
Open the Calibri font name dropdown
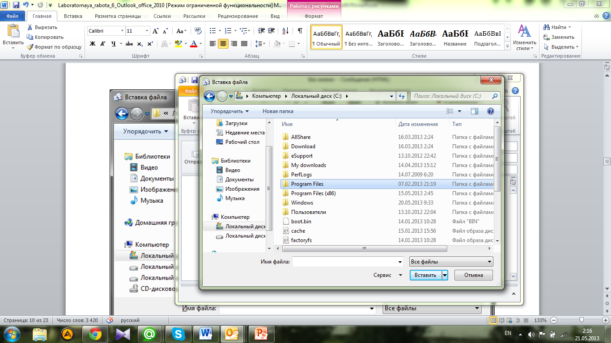coord(122,31)
